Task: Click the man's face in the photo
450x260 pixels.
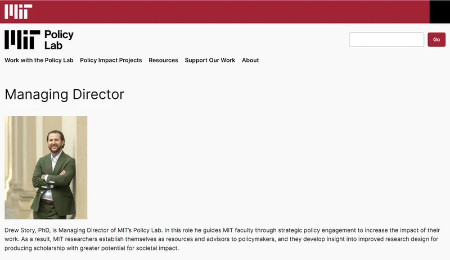Action: (x=55, y=142)
